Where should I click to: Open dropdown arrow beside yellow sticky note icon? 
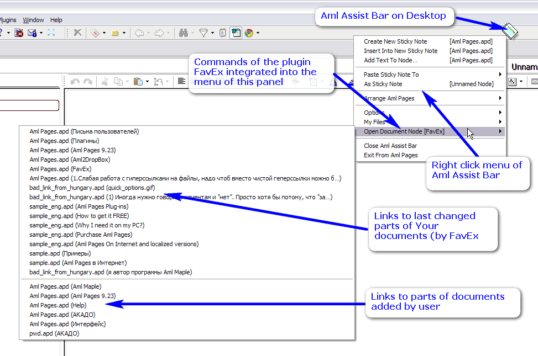coord(124,33)
